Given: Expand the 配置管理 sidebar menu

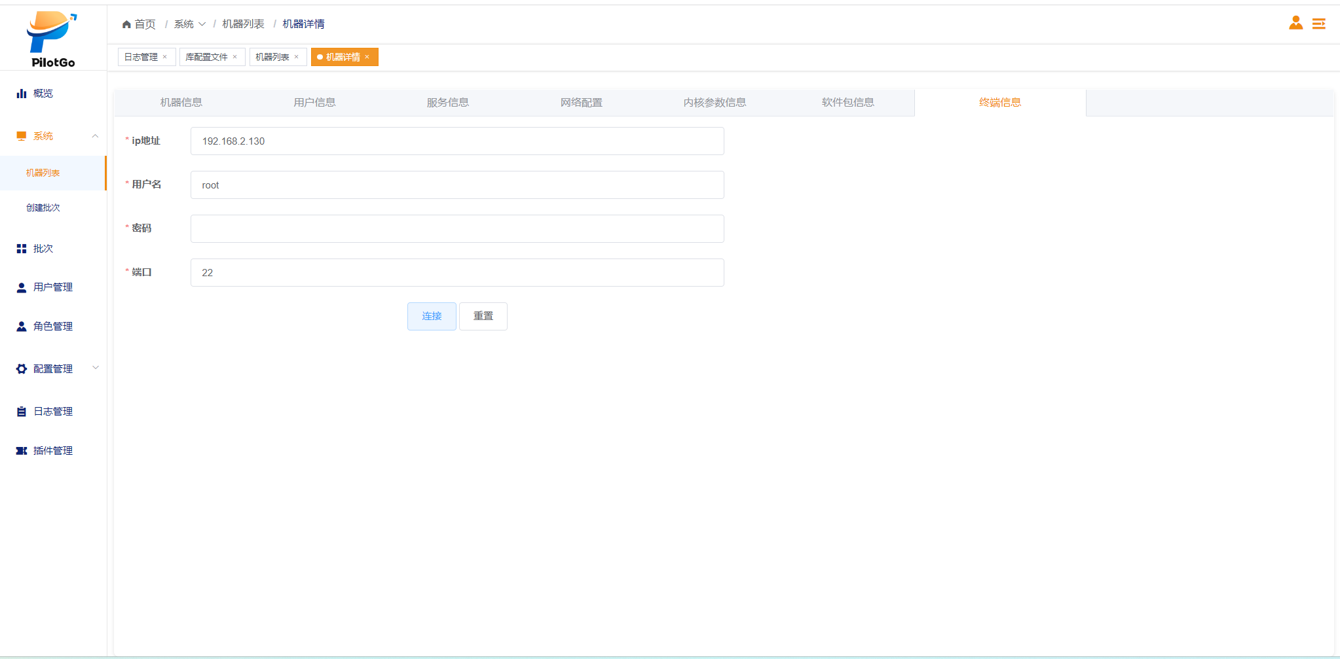Looking at the screenshot, I should pos(96,368).
